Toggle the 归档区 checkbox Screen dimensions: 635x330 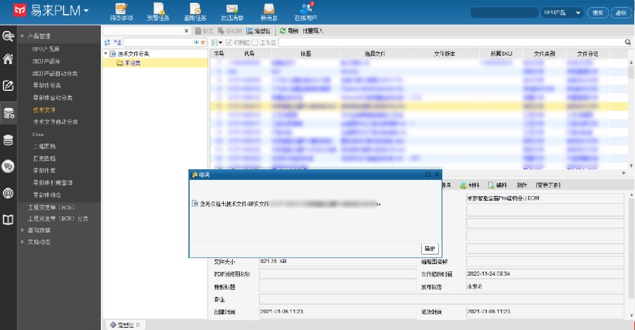pyautogui.click(x=229, y=43)
